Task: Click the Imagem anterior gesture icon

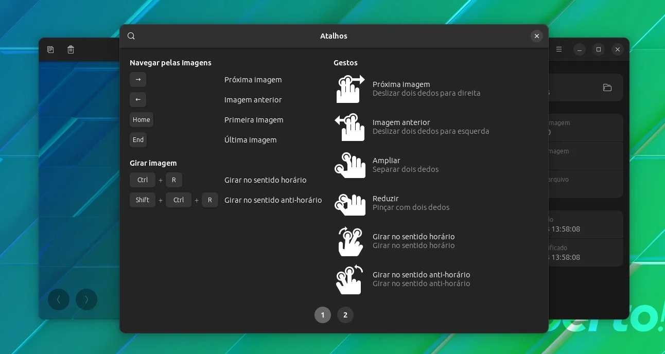Action: [350, 127]
